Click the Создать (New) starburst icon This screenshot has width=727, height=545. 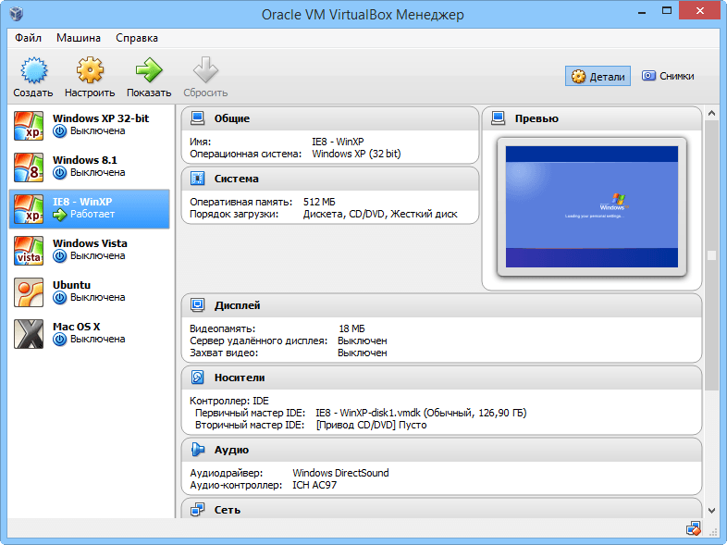[x=34, y=70]
